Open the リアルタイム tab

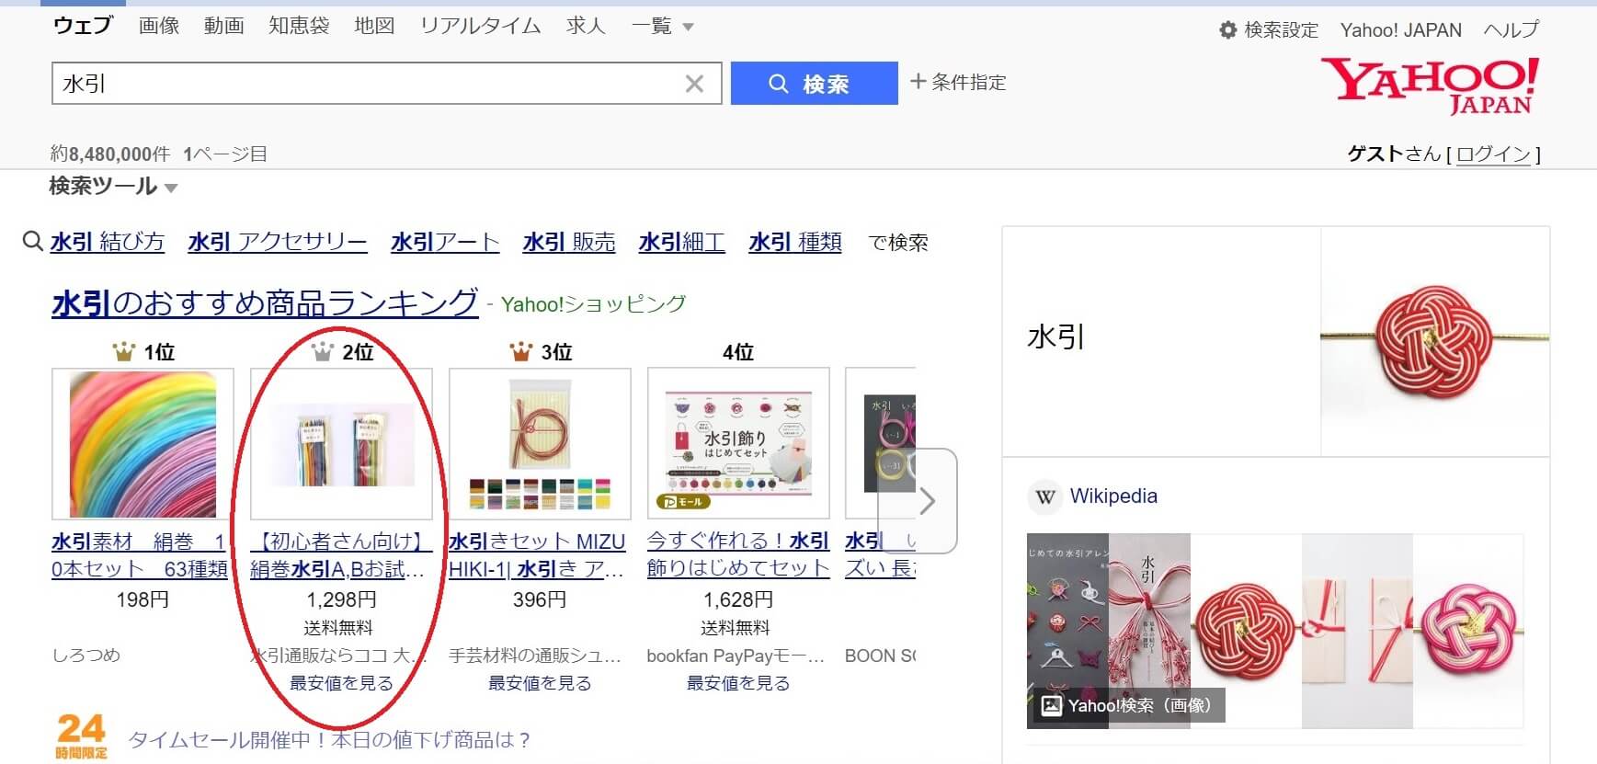480,26
